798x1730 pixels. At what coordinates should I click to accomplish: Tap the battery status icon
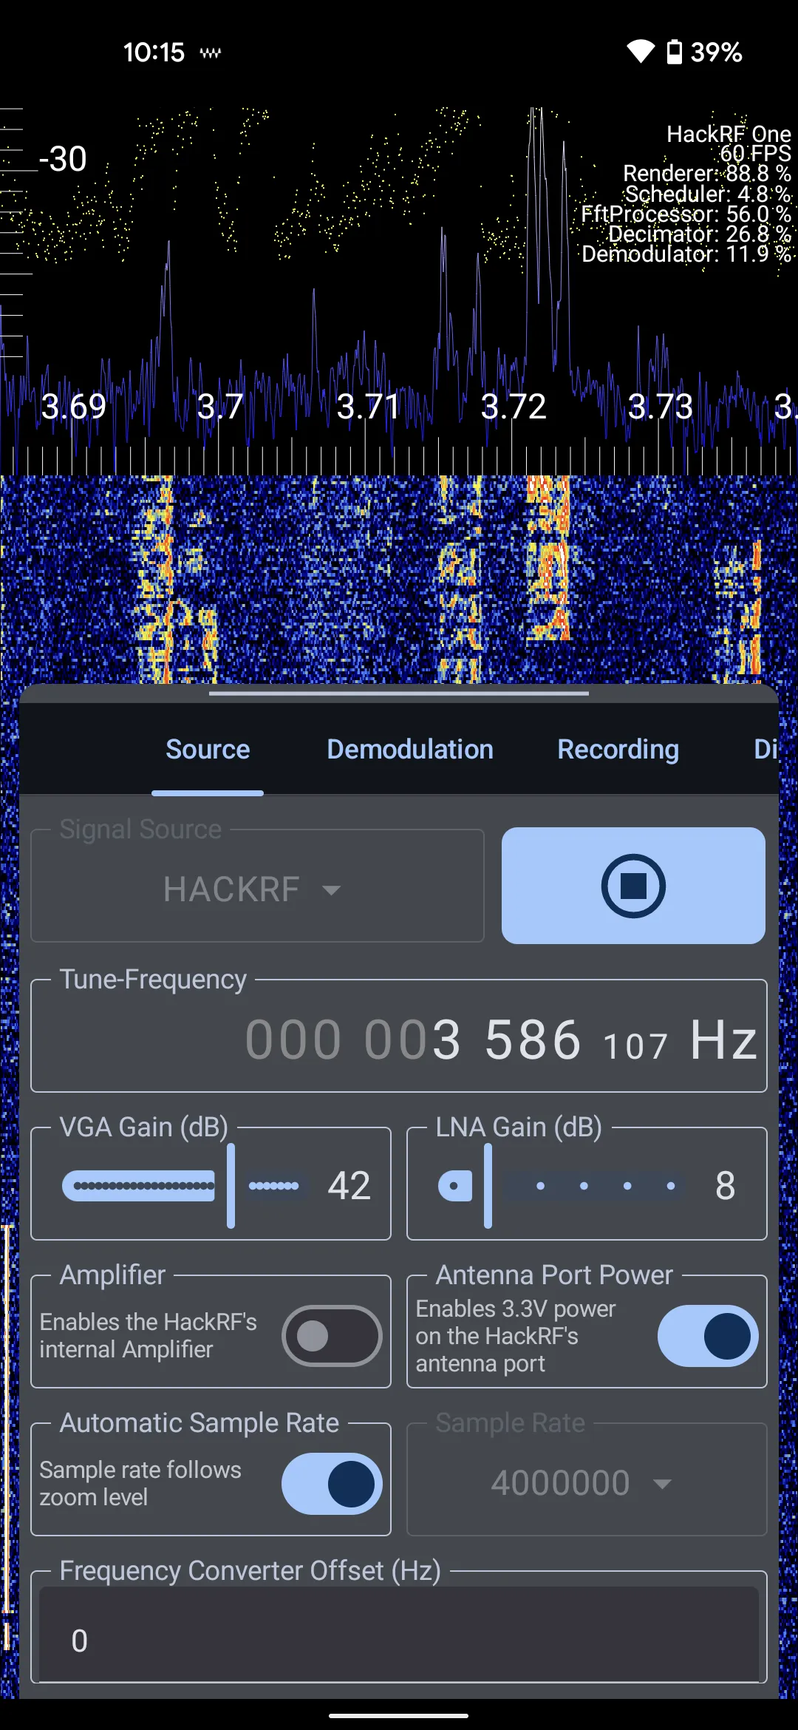coord(674,52)
